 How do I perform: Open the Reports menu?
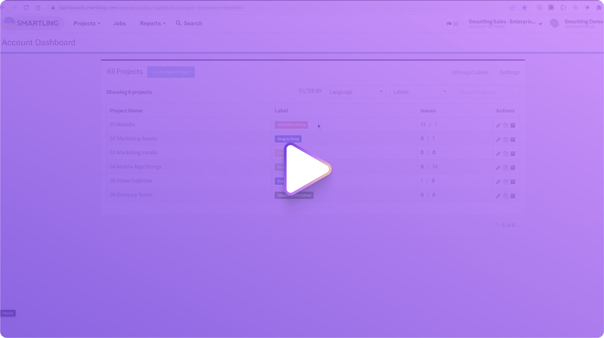pos(152,23)
